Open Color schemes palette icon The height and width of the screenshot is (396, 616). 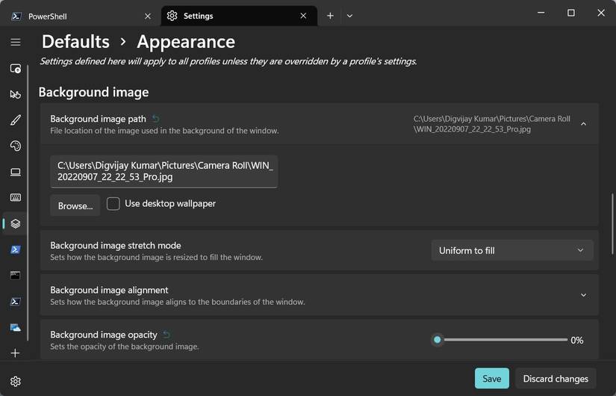tap(15, 146)
